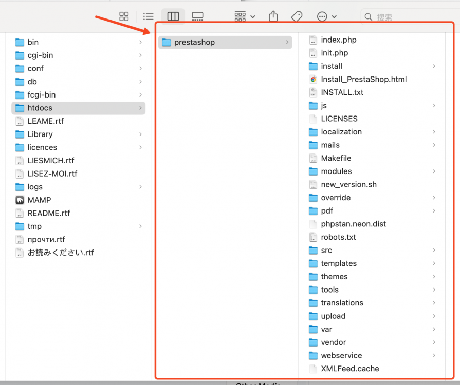Expand the Library folder chevron

tap(140, 134)
